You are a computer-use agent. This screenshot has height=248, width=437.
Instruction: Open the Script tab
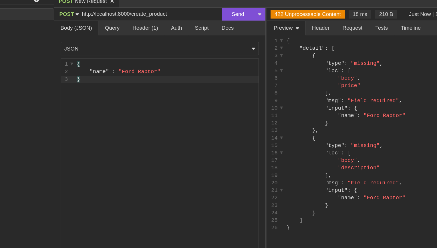point(202,28)
